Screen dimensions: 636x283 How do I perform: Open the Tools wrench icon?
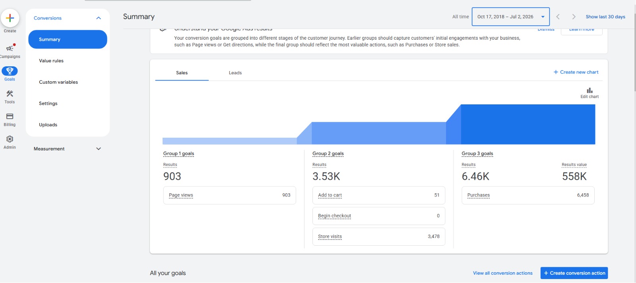point(10,94)
